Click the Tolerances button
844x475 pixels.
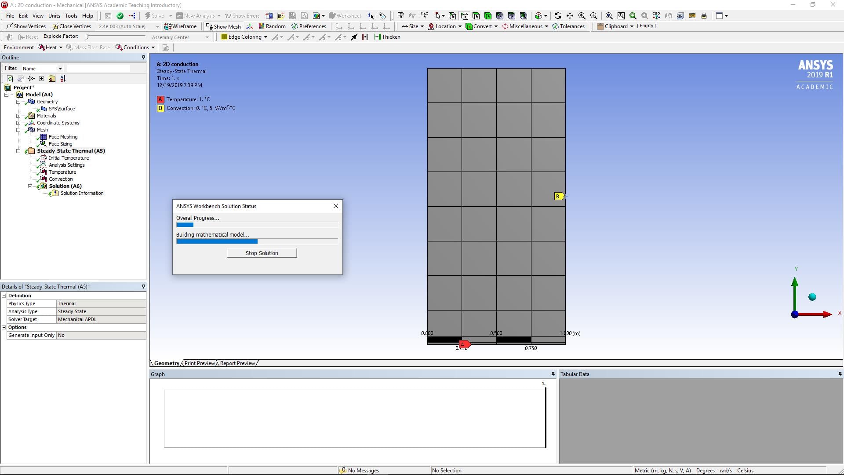[x=568, y=26]
